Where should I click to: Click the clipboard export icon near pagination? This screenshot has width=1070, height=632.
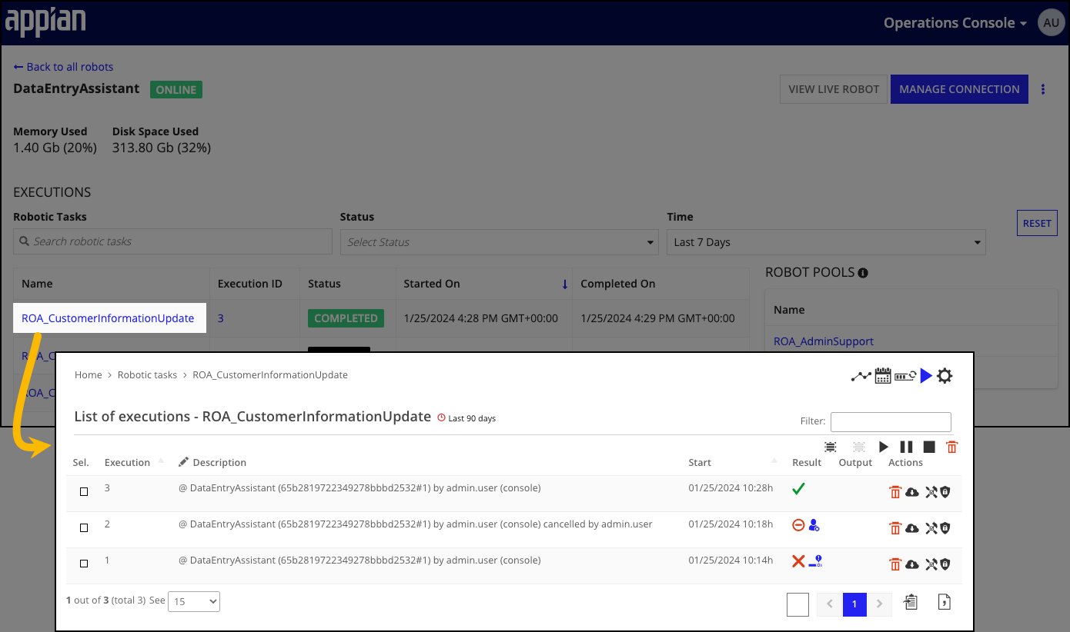click(x=911, y=602)
